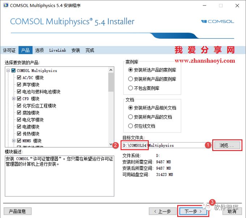Minimize the installer window
The image size is (246, 218).
pos(204,5)
